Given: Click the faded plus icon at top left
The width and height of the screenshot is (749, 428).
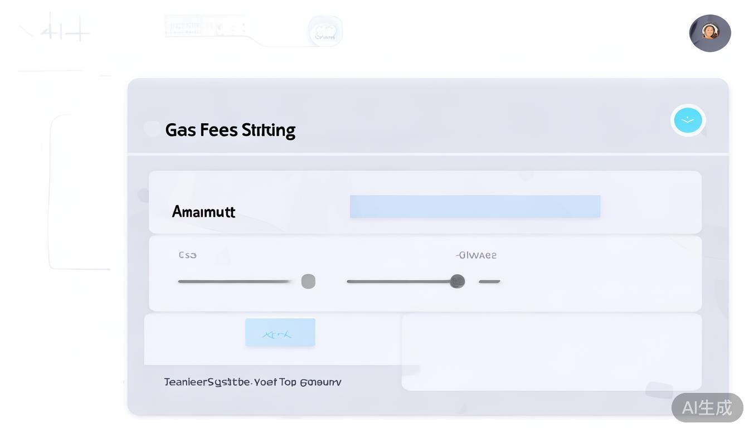Looking at the screenshot, I should [x=65, y=32].
